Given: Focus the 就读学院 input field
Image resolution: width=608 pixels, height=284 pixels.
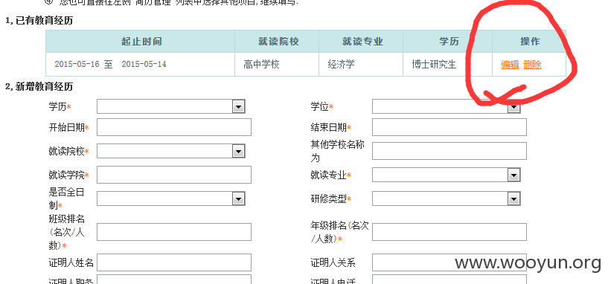Looking at the screenshot, I should click(x=174, y=175).
